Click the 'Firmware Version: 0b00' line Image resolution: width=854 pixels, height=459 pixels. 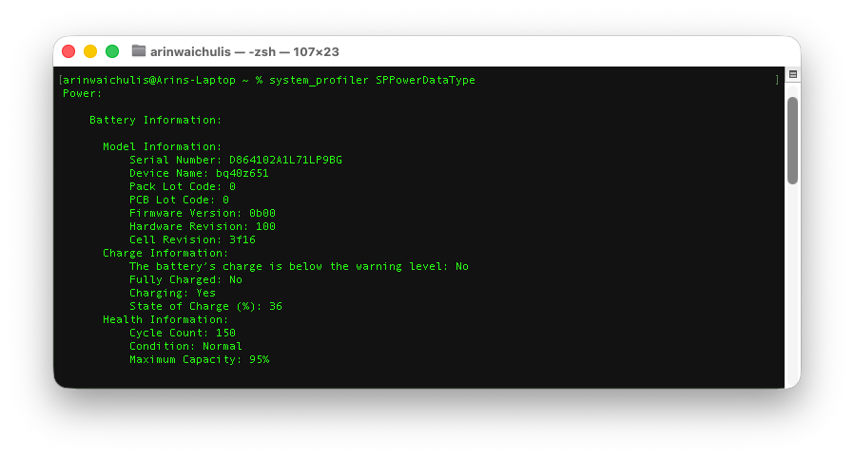[x=202, y=213]
